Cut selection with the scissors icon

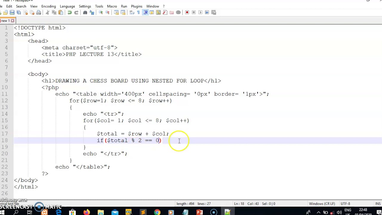47,12
